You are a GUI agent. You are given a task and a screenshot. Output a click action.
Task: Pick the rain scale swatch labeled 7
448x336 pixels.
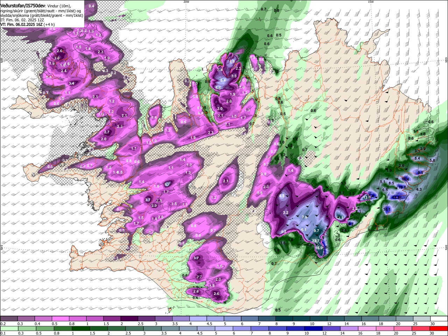pyautogui.click(x=260, y=328)
